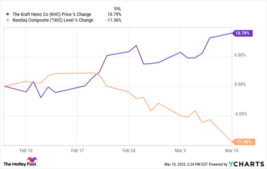Click the 10.79% value in the legend
Image resolution: width=267 pixels, height=169 pixels.
pos(115,14)
